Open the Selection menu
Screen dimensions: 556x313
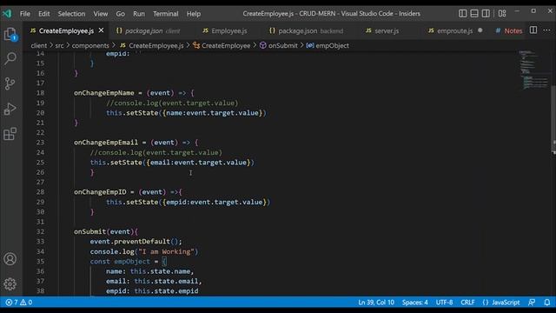tap(71, 14)
